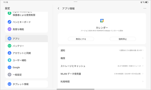
Task: Tap the 設定 heading in sidebar
Action: point(7,8)
